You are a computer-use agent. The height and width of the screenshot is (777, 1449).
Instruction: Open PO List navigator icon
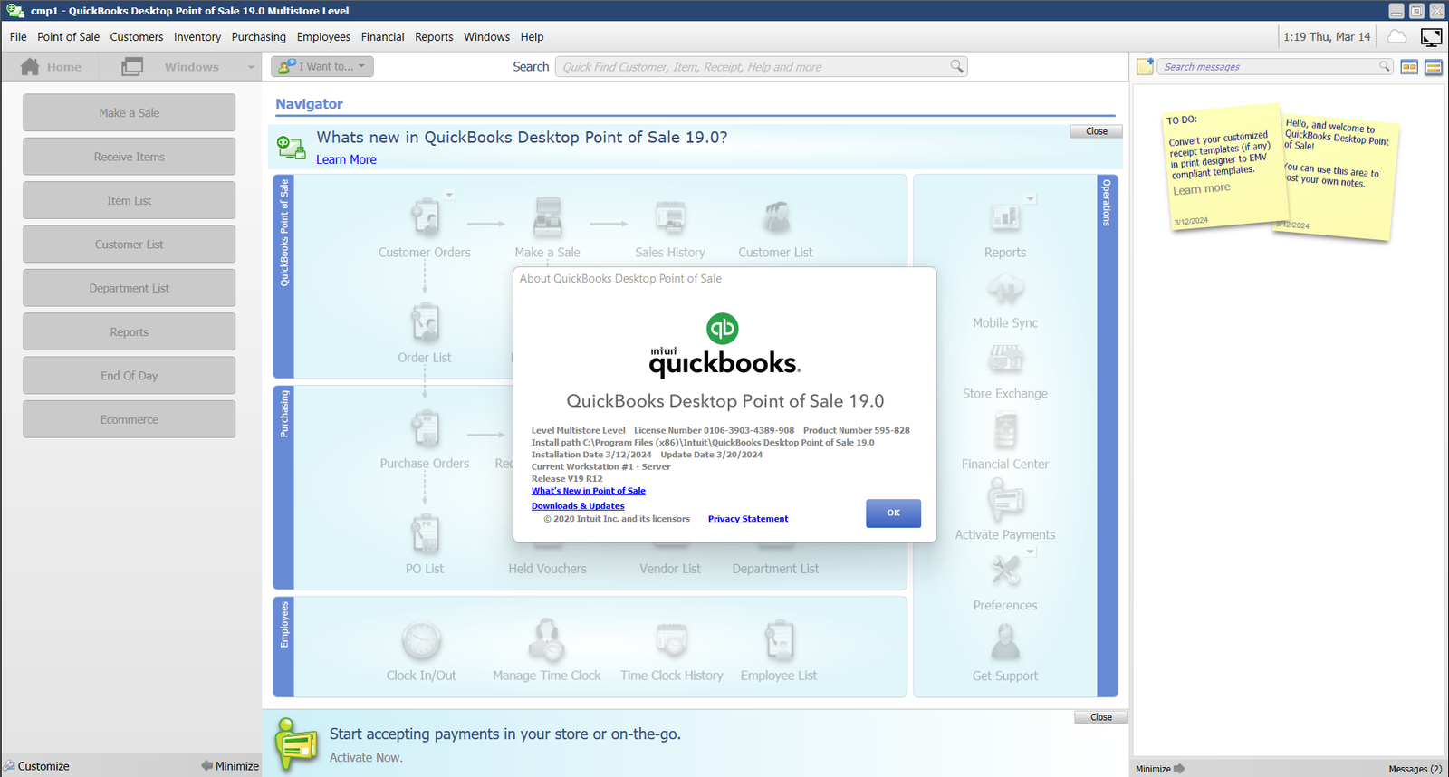[425, 533]
